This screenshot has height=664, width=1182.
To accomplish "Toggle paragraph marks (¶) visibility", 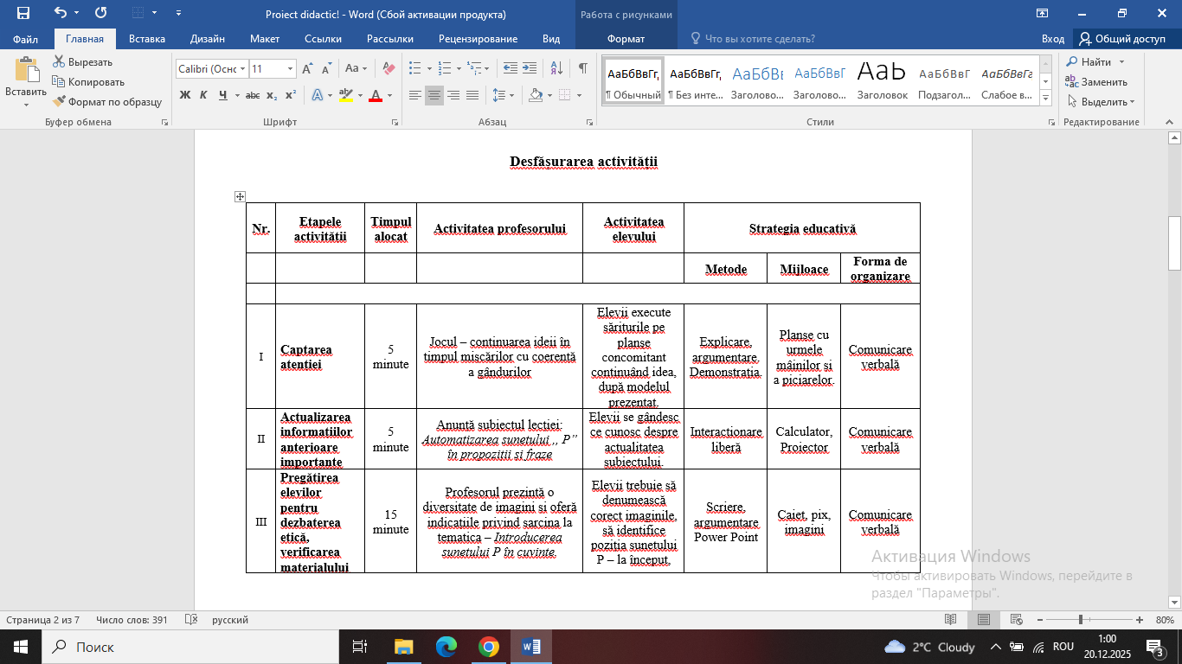I will coord(583,68).
